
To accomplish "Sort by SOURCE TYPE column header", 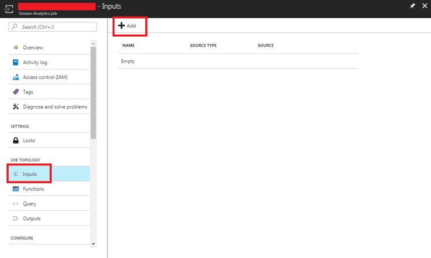I will pos(203,45).
